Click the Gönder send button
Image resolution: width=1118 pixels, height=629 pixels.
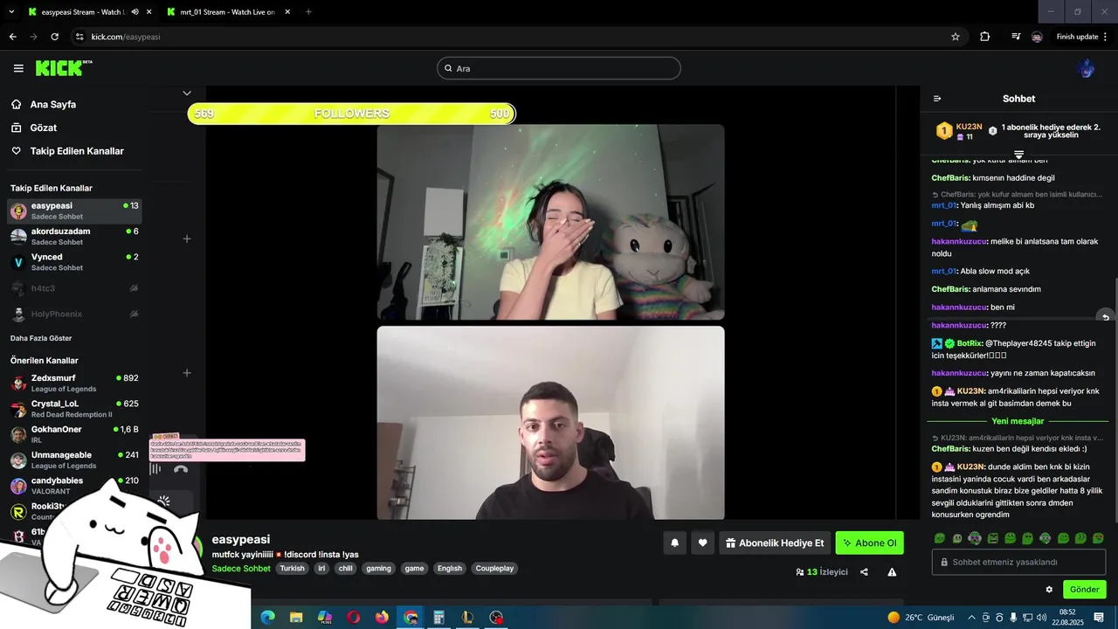(x=1084, y=590)
